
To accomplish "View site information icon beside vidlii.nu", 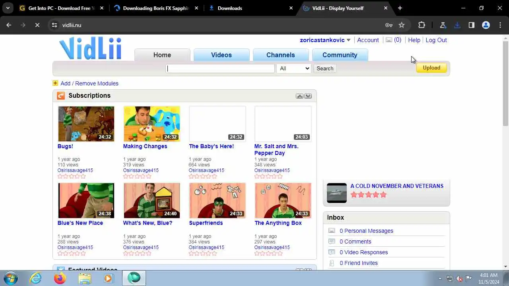I will click(x=54, y=25).
